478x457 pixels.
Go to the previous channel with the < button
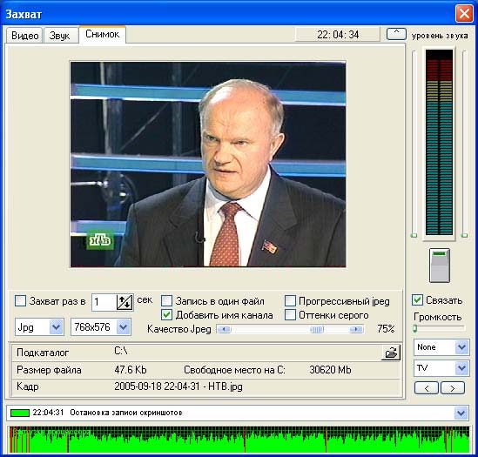(x=427, y=388)
